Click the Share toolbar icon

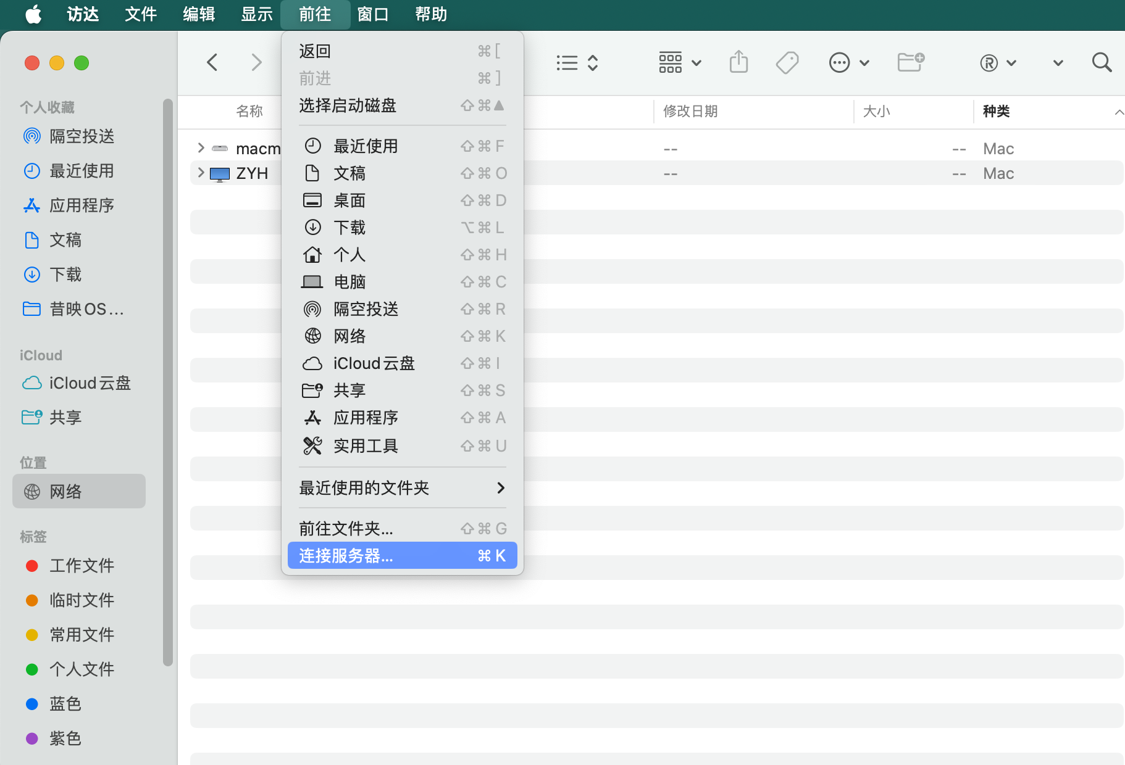738,62
